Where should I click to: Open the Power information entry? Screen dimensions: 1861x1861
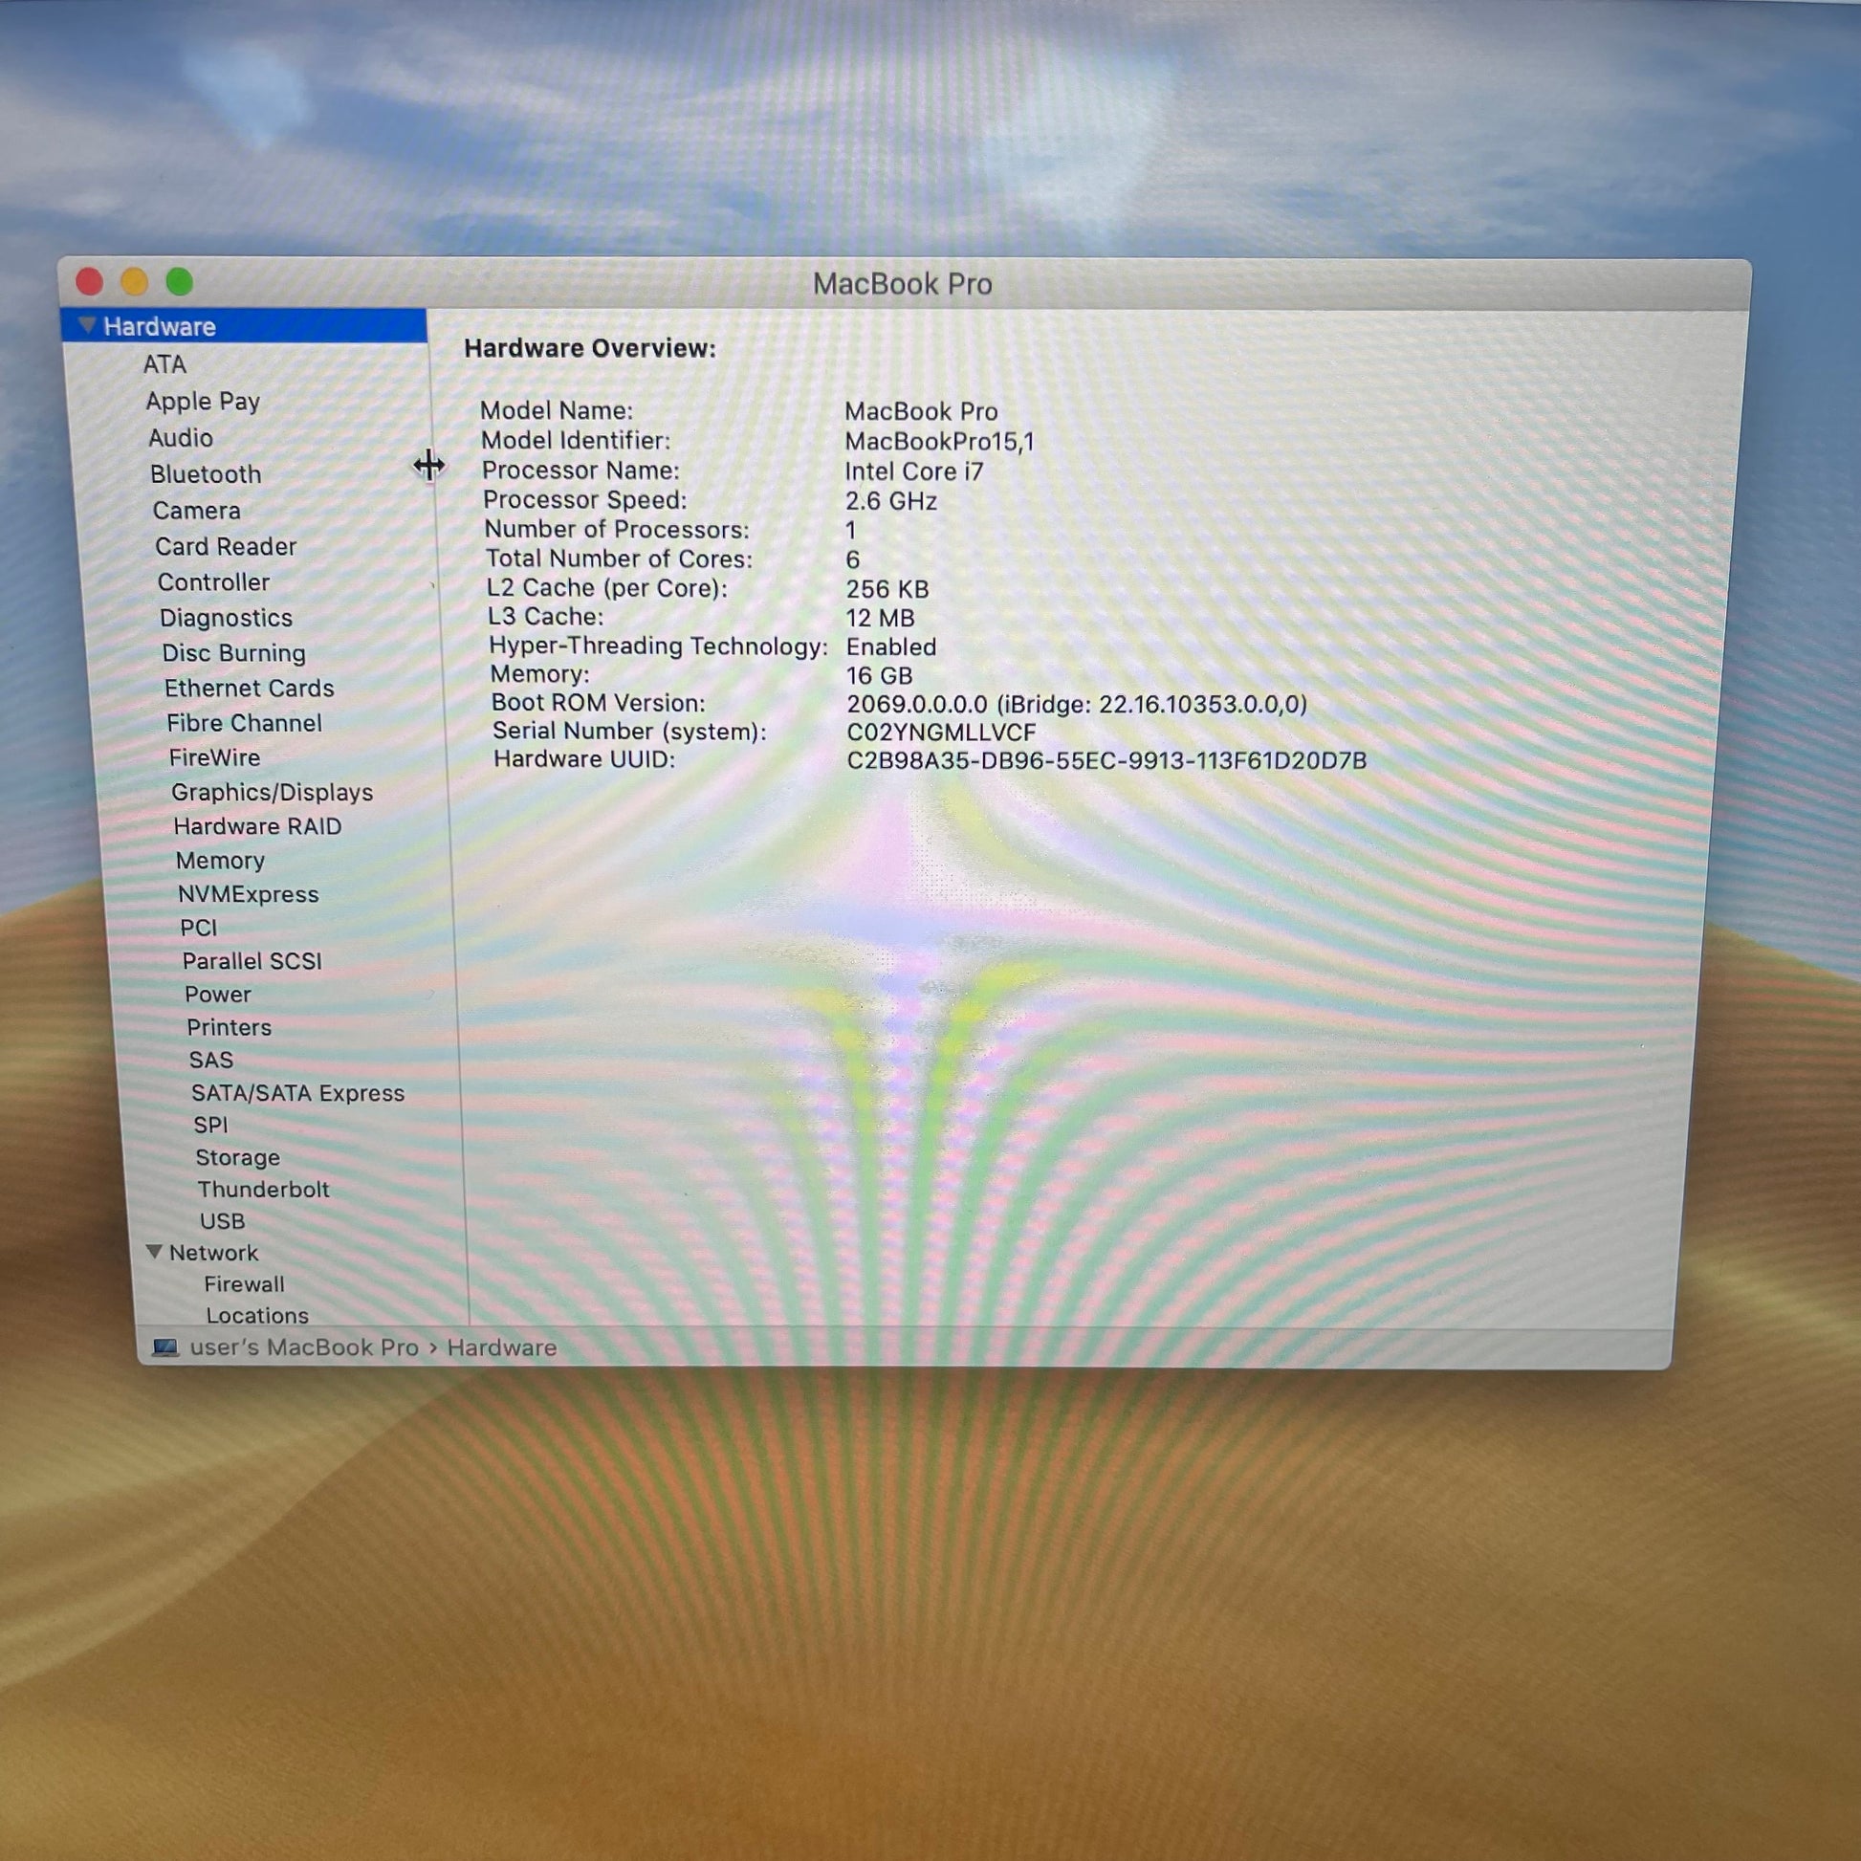tap(218, 994)
